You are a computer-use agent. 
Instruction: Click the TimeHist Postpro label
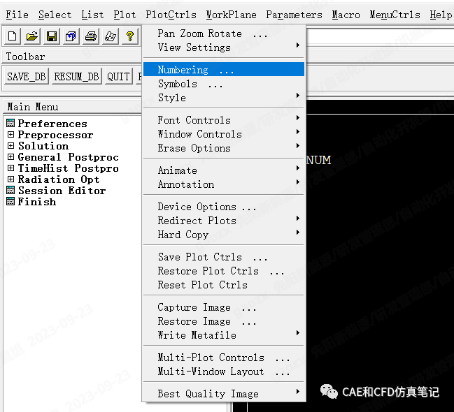tap(68, 168)
